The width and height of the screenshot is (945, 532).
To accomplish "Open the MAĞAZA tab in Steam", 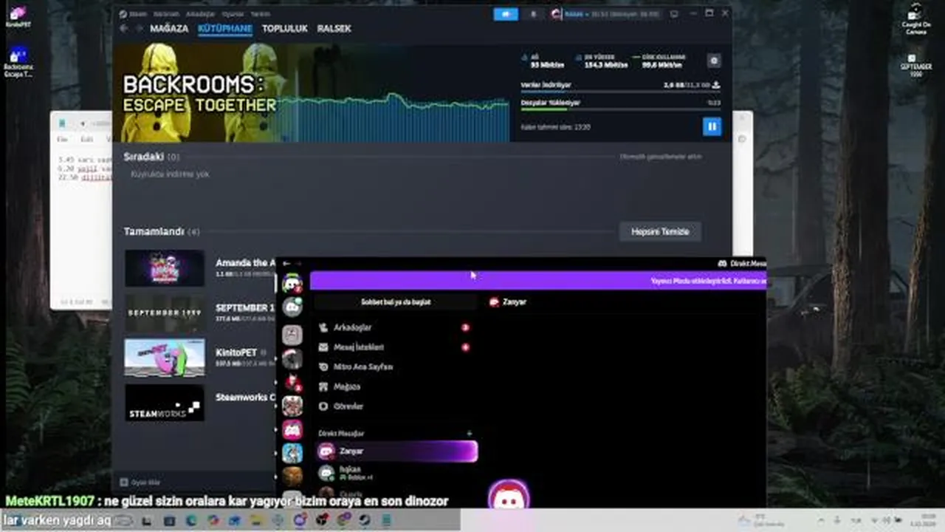I will tap(169, 29).
